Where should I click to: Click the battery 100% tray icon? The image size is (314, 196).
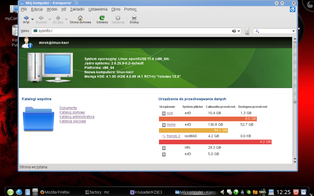pos(263,192)
